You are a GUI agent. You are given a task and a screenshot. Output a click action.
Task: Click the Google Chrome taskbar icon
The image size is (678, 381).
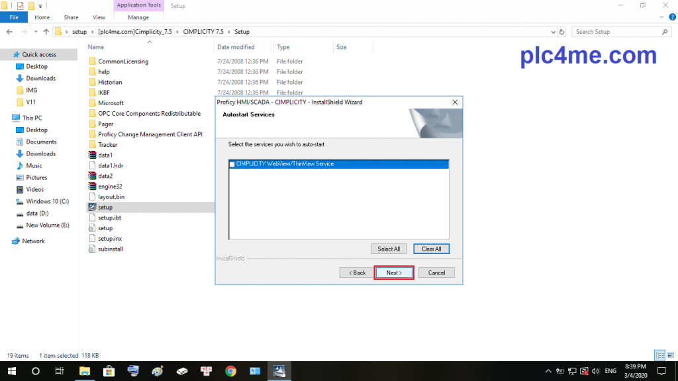point(230,371)
